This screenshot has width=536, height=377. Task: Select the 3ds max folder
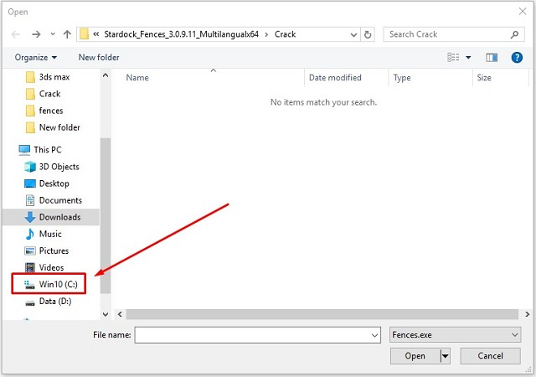click(x=48, y=77)
